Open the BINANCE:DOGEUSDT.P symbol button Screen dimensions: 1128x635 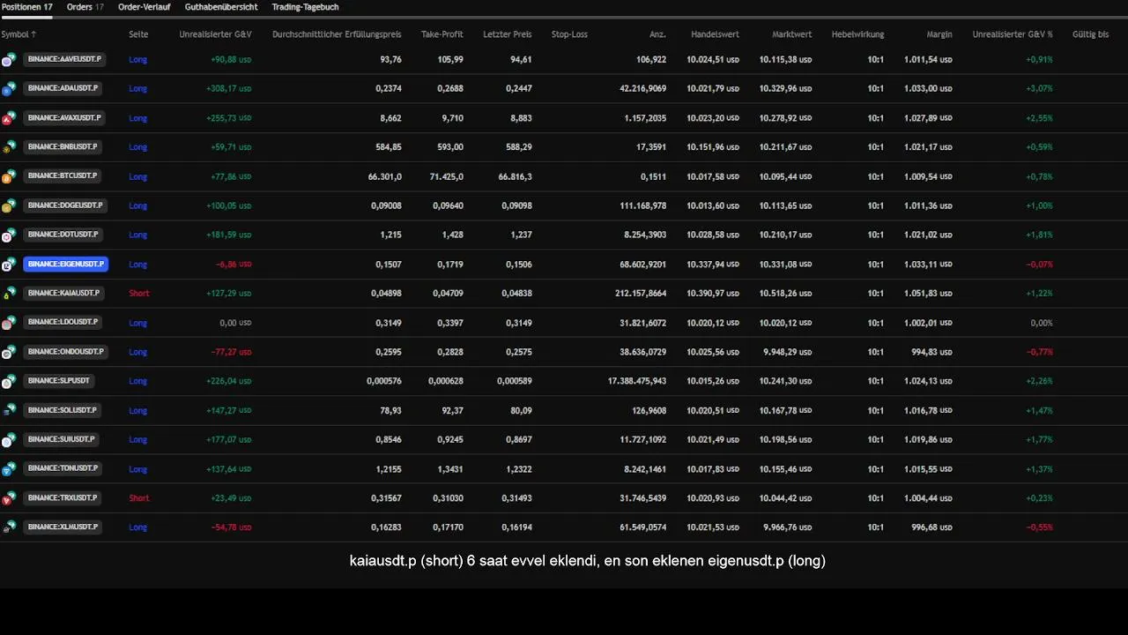point(65,205)
